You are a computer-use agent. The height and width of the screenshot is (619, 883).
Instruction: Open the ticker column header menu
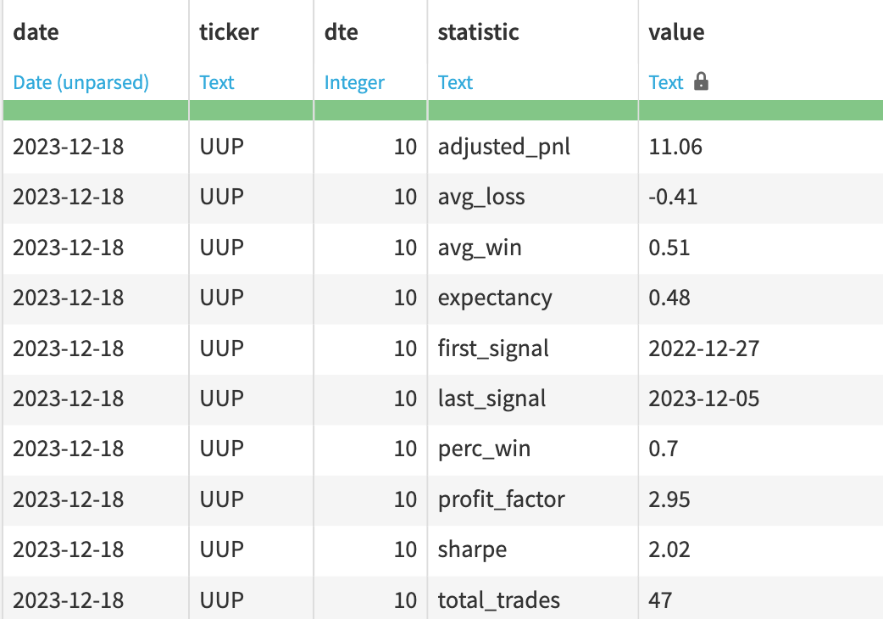pos(229,33)
